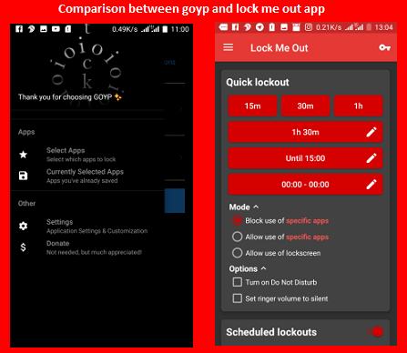Toggle the Scheduled lockouts switch

(375, 331)
